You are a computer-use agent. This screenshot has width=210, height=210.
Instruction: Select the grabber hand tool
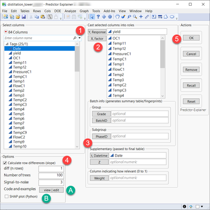(117, 17)
